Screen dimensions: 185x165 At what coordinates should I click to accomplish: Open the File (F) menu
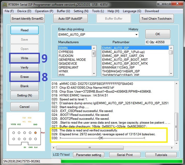9,11
